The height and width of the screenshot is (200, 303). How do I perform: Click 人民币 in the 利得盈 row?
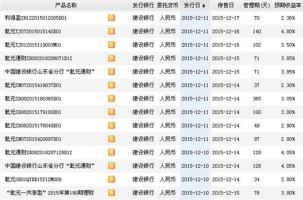[167, 18]
